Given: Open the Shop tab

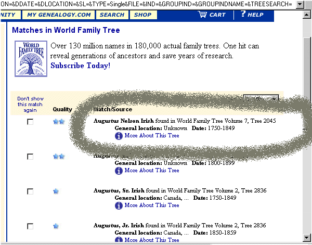Looking at the screenshot, I should coord(143,15).
